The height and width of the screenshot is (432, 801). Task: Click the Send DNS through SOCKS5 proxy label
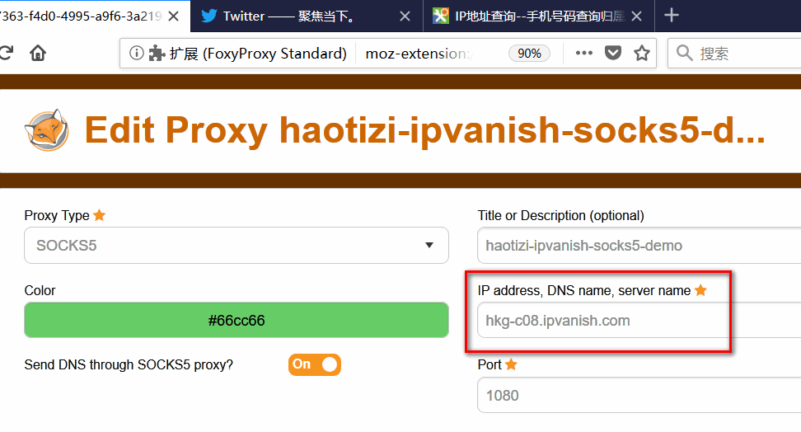coord(129,364)
